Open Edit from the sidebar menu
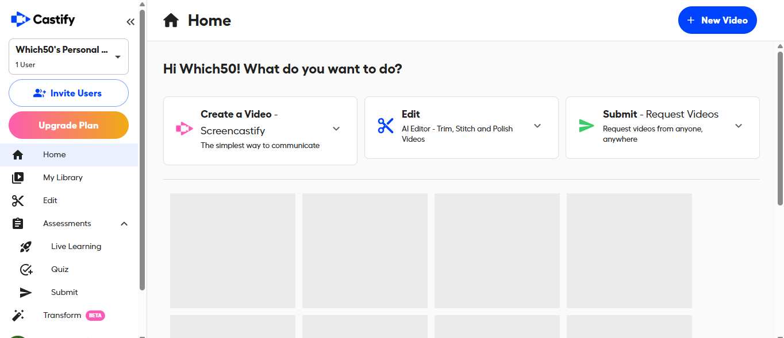This screenshot has height=338, width=784. point(50,201)
